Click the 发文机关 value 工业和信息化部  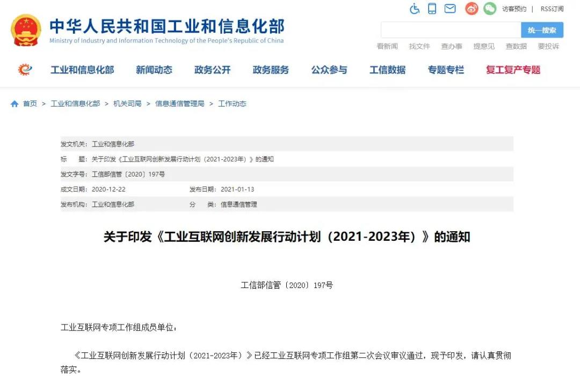pyautogui.click(x=113, y=144)
